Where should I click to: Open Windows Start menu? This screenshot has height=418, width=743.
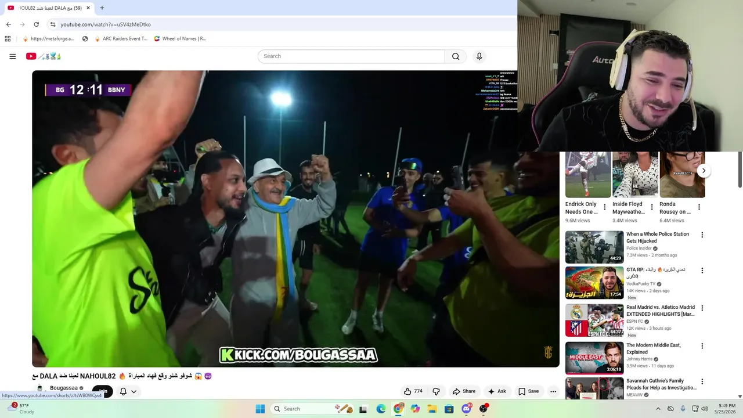tap(260, 409)
